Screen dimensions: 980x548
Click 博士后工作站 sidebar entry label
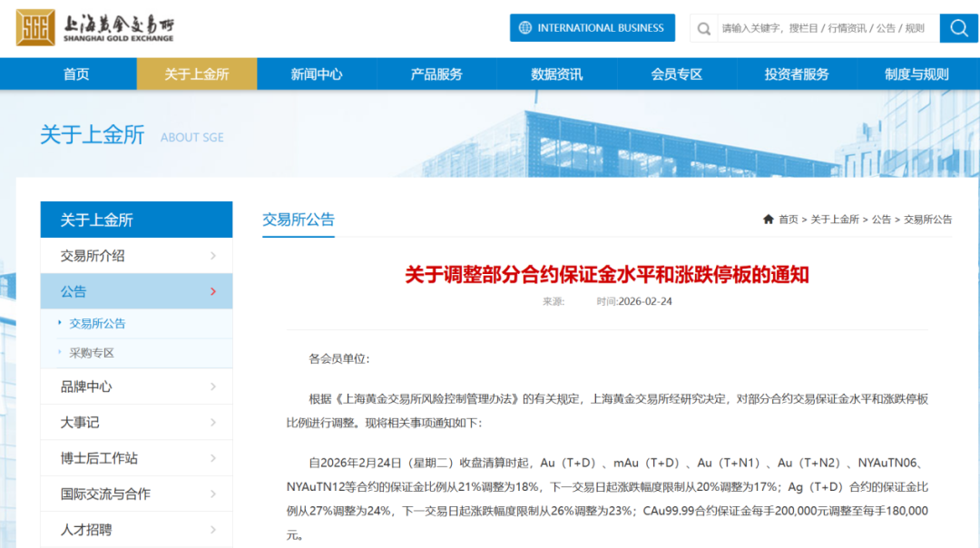pos(99,458)
